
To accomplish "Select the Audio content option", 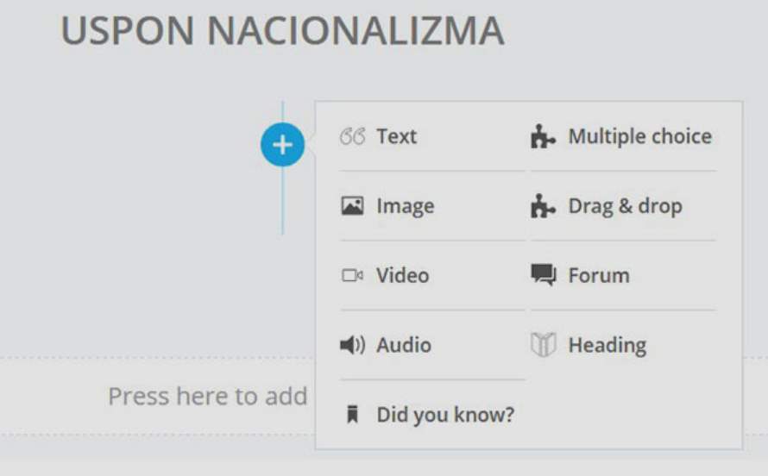I will [403, 346].
